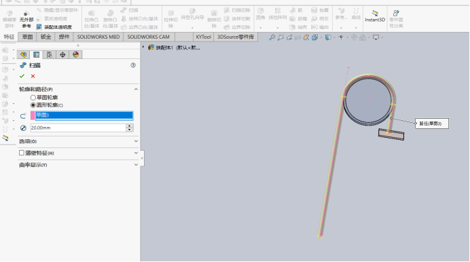Click Edit Appearance sphere icon
The height and width of the screenshot is (262, 470).
(x=354, y=37)
